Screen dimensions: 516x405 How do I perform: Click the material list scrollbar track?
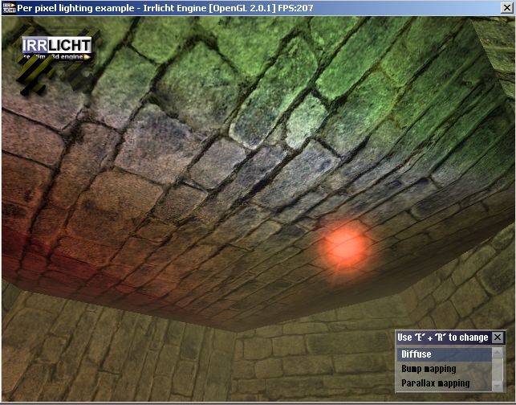click(x=498, y=369)
